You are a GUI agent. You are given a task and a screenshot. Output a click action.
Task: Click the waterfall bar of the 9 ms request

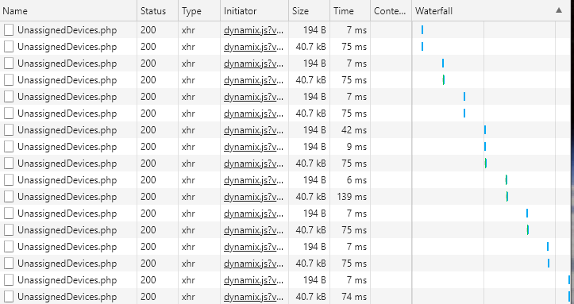tap(485, 147)
